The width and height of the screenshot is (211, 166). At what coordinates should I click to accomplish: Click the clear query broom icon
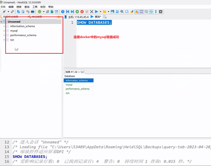click(x=132, y=12)
